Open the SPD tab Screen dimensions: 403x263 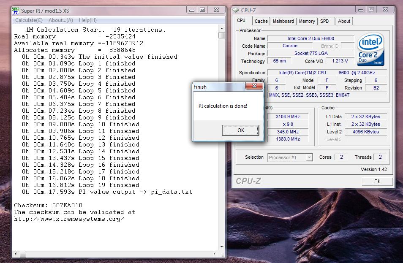point(324,21)
